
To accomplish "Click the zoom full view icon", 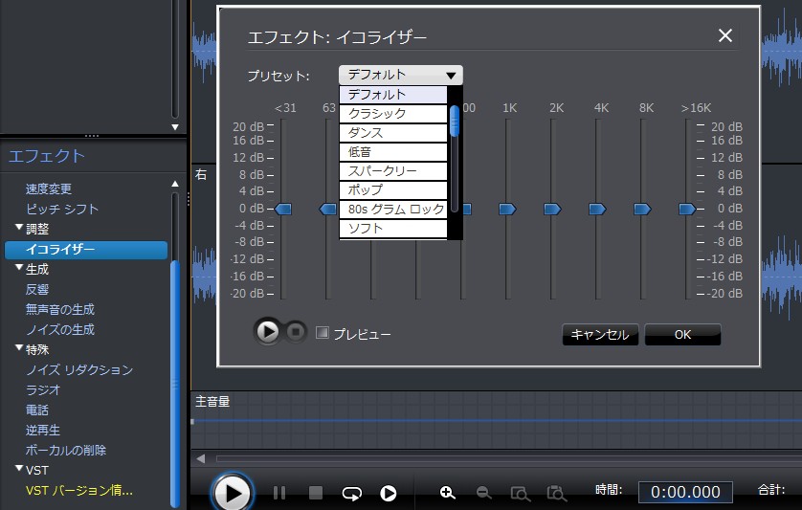I will pos(556,493).
